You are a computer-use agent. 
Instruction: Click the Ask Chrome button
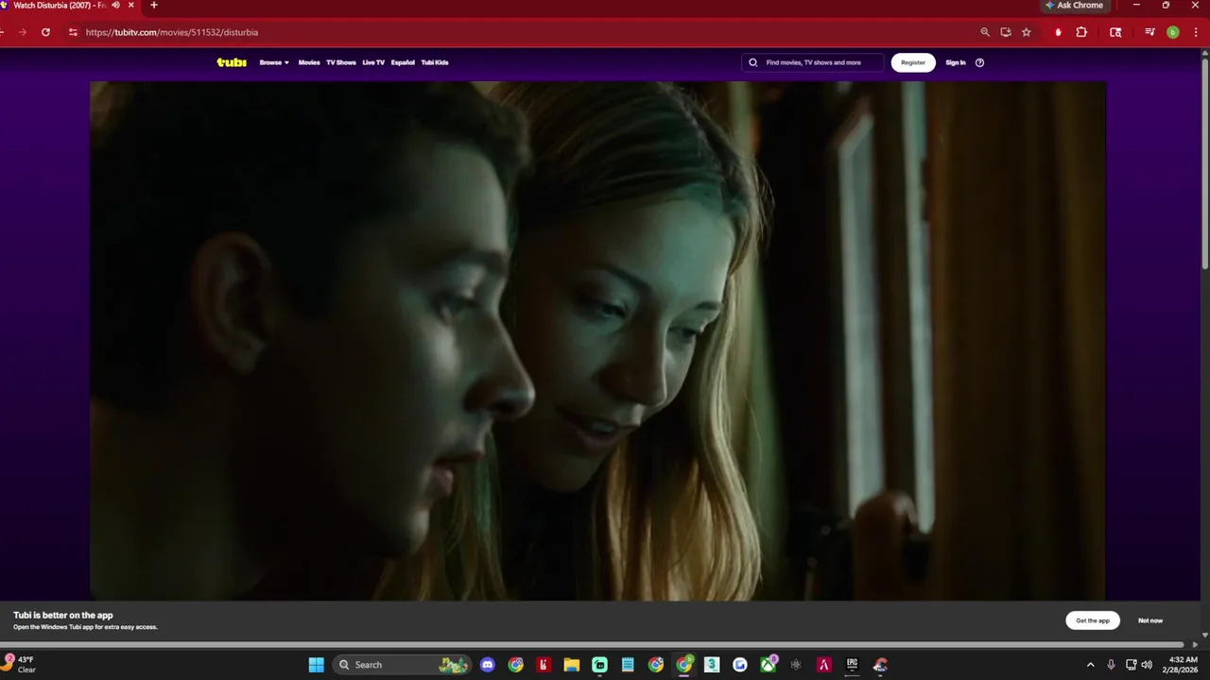(1074, 6)
